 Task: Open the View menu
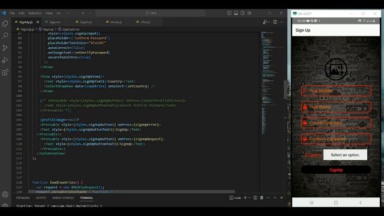49,13
